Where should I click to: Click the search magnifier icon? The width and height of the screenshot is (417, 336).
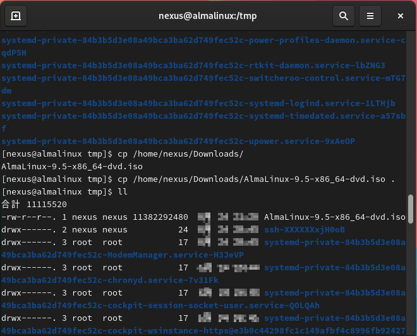click(x=343, y=16)
